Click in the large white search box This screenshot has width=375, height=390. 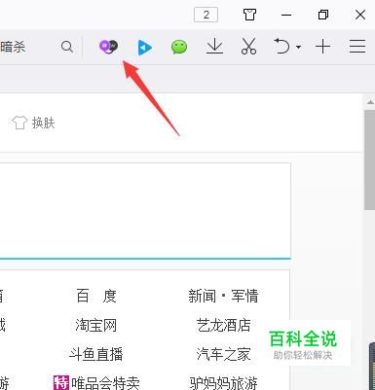click(145, 211)
